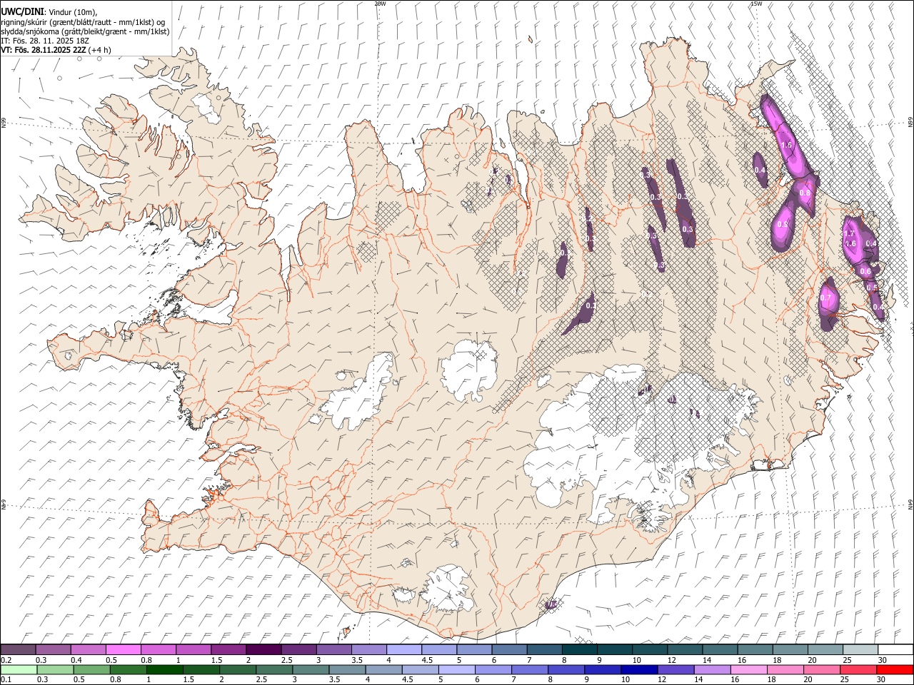This screenshot has height=685, width=914.
Task: Click the 0.2–0.3 mm snow legend swatch
Action: (19, 649)
